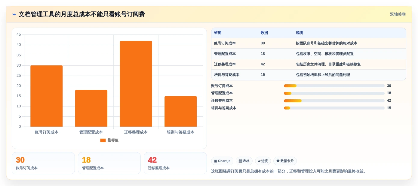Image resolution: width=418 pixels, height=186 pixels.
Task: Click the 表格 tag chip
Action: [x=244, y=161]
